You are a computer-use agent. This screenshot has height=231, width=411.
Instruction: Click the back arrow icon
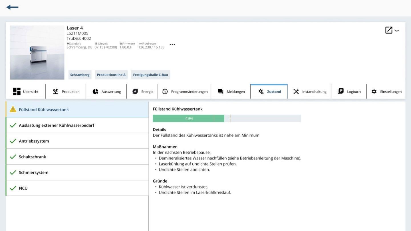[12, 7]
